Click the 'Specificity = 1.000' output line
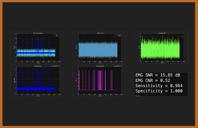This screenshot has width=198, height=128. [x=159, y=91]
